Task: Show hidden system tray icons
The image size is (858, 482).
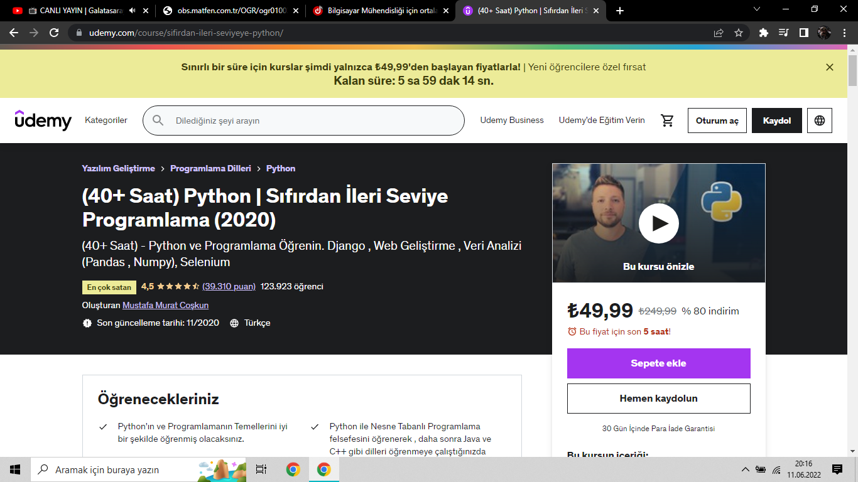Action: [x=746, y=469]
